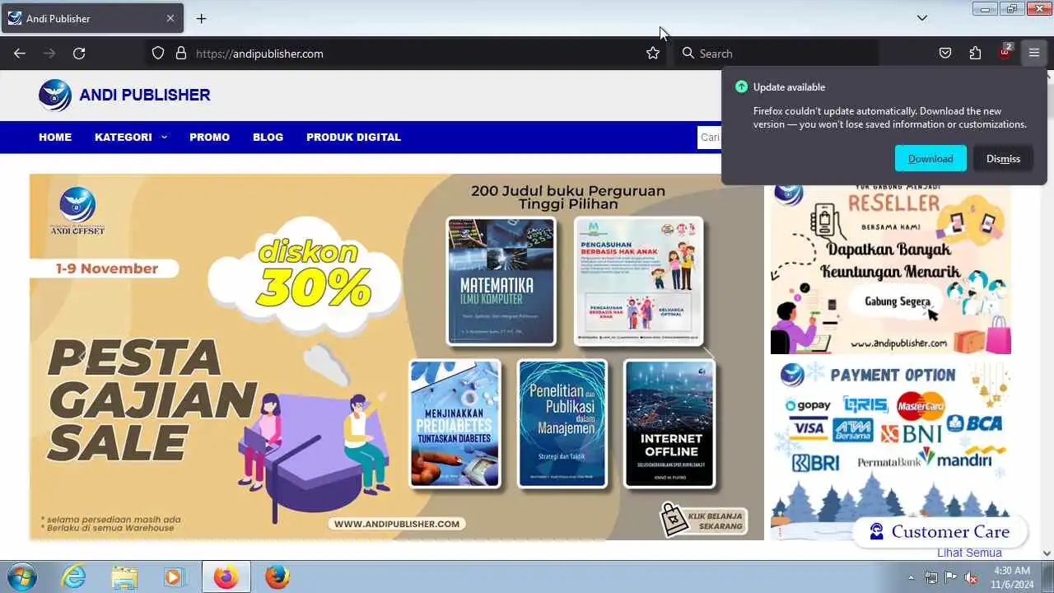Reload the page with the refresh icon
Image resolution: width=1054 pixels, height=593 pixels.
(x=79, y=54)
